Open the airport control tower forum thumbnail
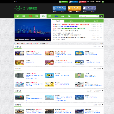114x114 pixels. [49, 97]
